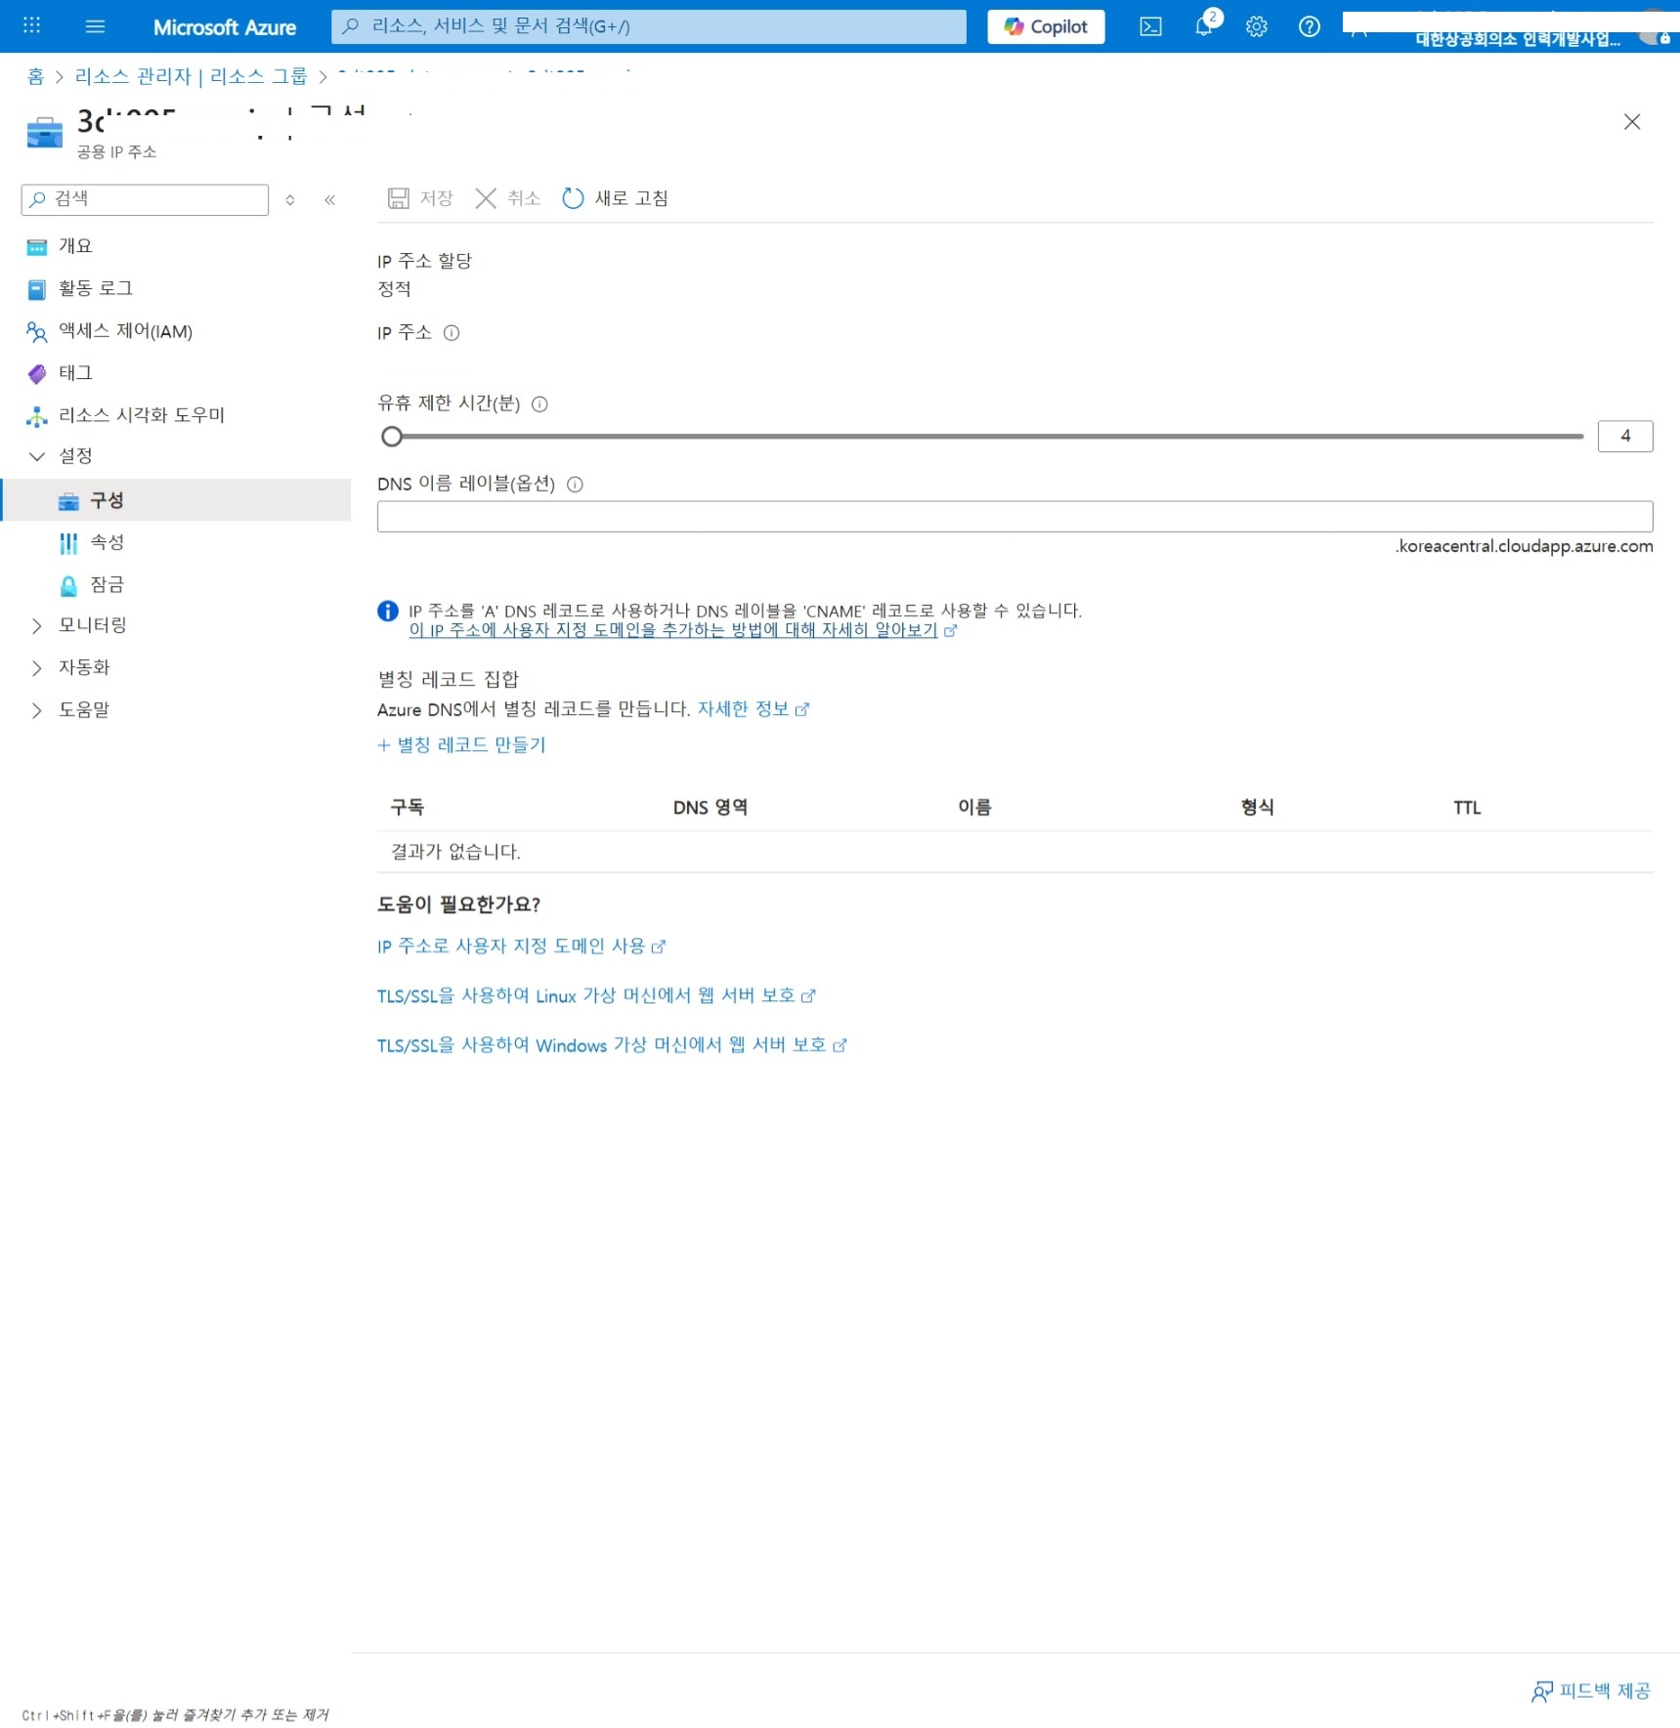Click the 이름 column header

coord(974,808)
